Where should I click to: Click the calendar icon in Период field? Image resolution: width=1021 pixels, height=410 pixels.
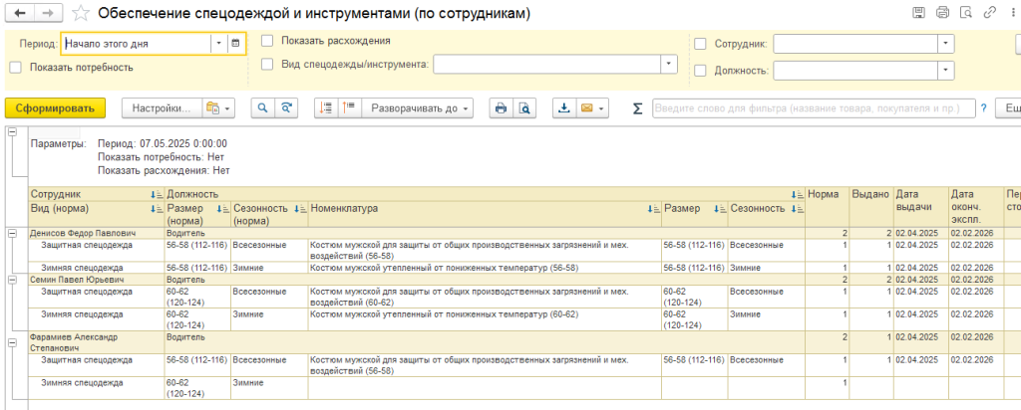click(x=235, y=44)
